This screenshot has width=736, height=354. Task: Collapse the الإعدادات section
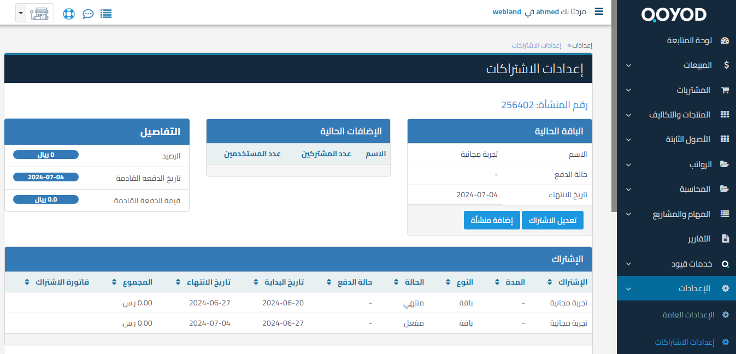pos(627,288)
